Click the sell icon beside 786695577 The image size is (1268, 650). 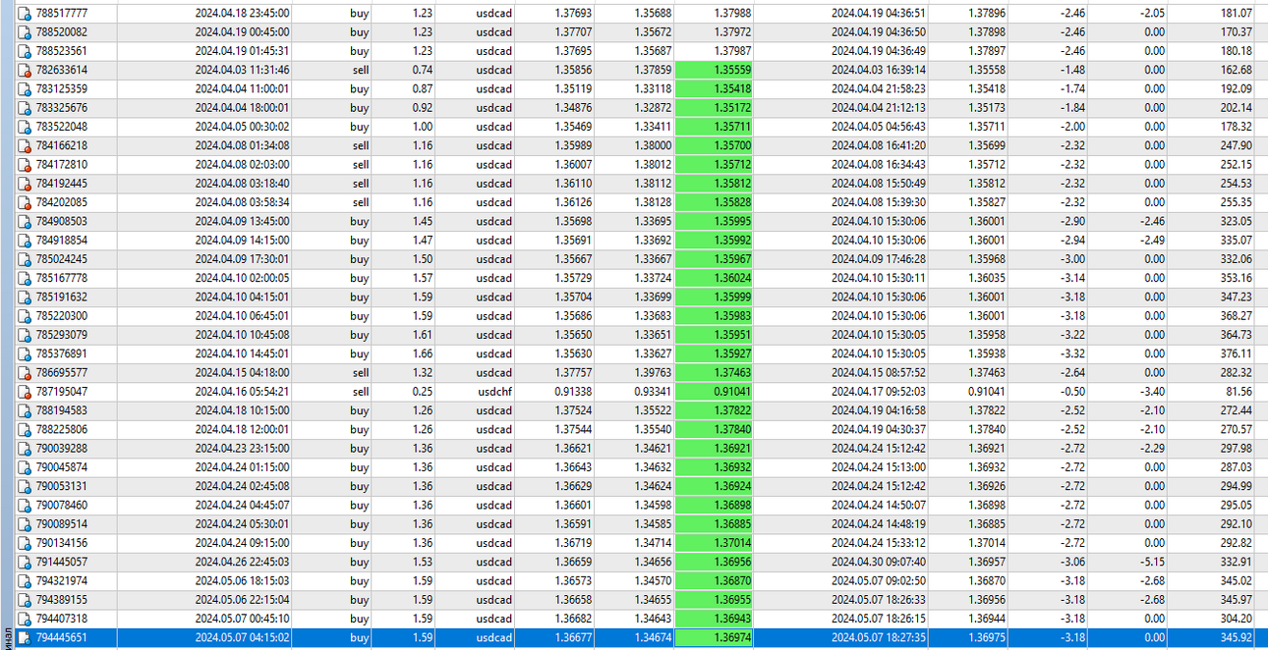[x=24, y=372]
